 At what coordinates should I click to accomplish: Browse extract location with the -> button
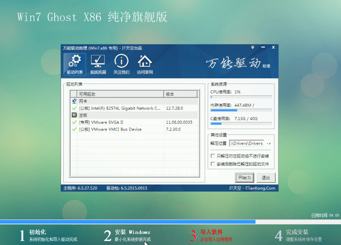(269, 144)
